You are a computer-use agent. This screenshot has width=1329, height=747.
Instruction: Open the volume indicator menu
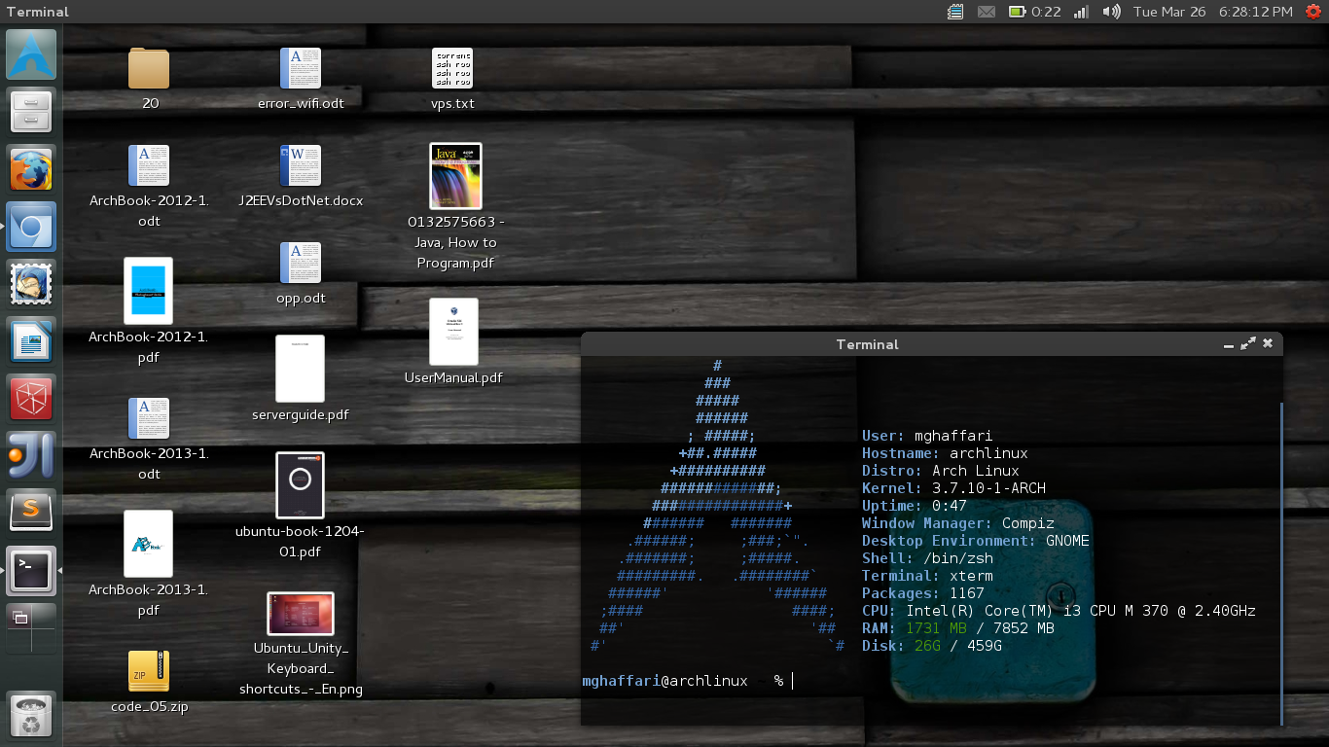point(1111,12)
